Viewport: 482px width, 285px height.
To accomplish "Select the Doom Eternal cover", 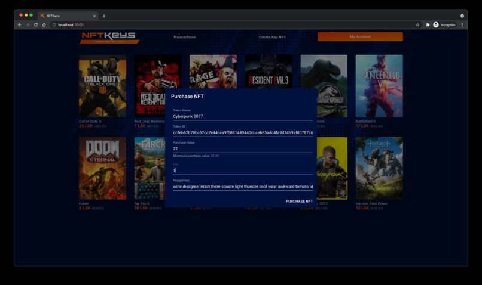I will click(x=102, y=168).
